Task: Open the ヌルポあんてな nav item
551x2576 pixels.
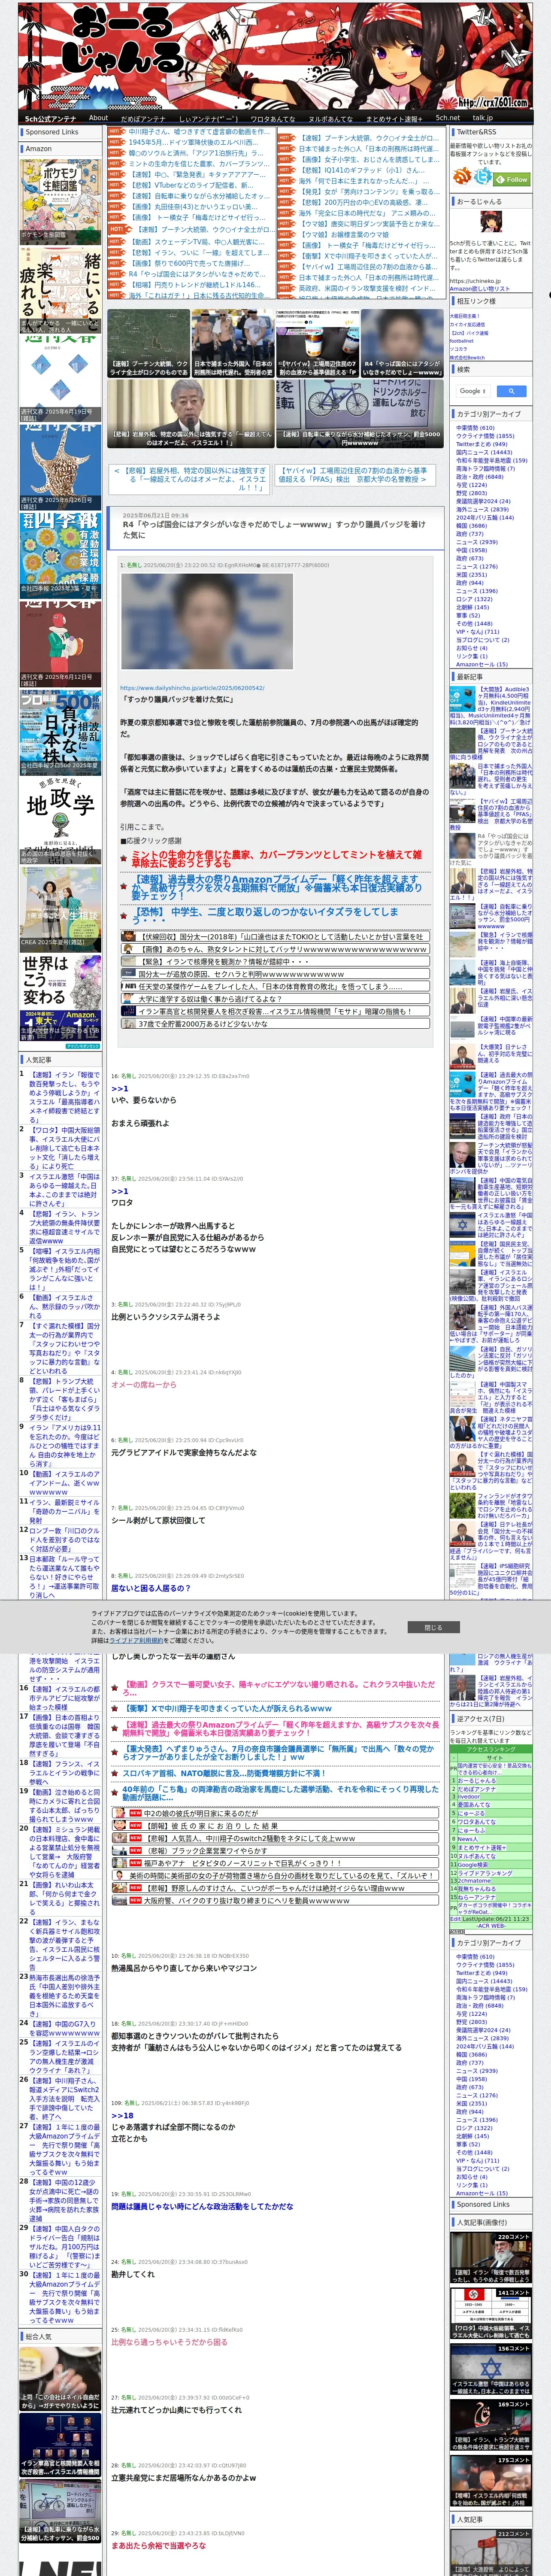Action: point(330,118)
